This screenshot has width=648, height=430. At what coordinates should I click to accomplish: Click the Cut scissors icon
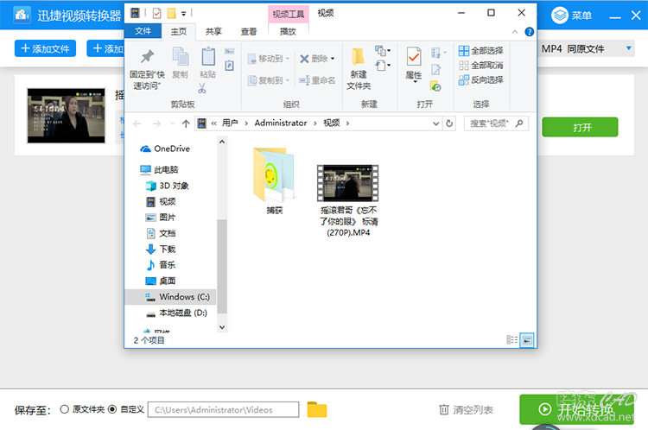coord(202,88)
